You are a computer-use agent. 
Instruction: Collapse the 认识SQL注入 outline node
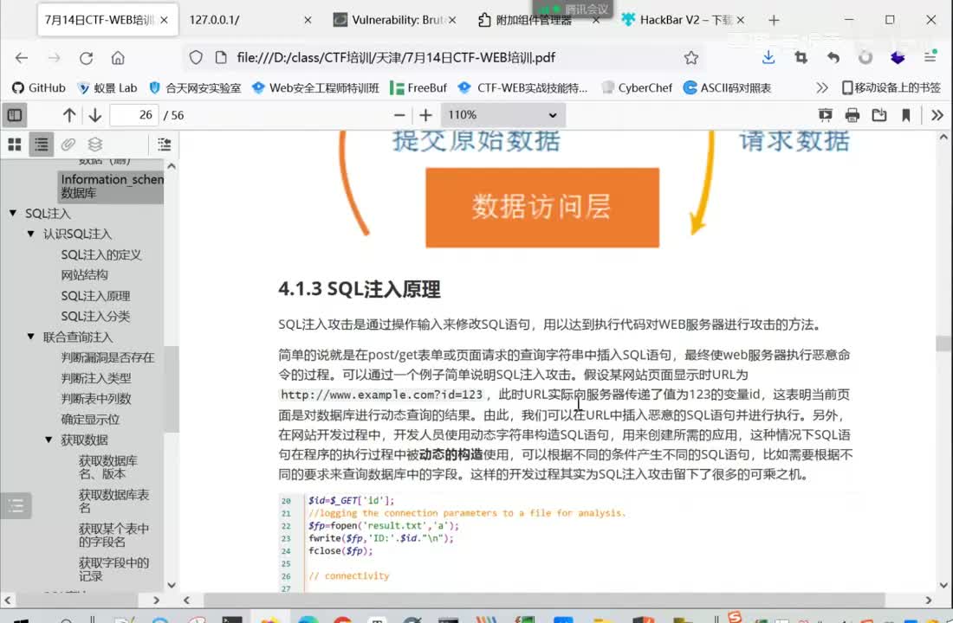tap(31, 234)
